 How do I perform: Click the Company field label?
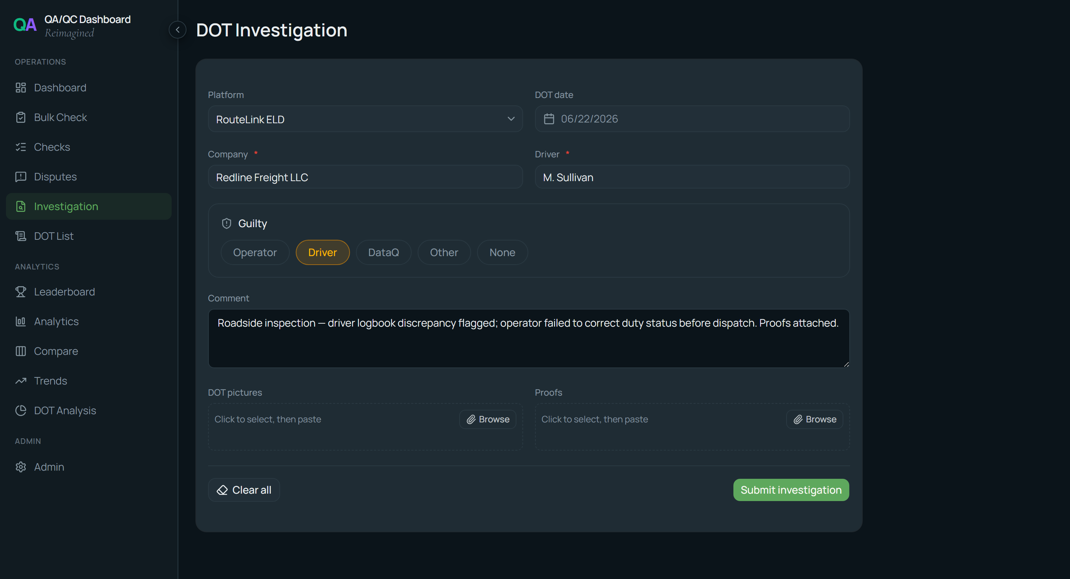(228, 154)
